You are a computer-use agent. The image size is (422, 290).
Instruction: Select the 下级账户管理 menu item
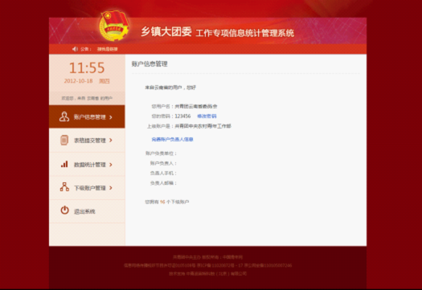[x=87, y=188]
